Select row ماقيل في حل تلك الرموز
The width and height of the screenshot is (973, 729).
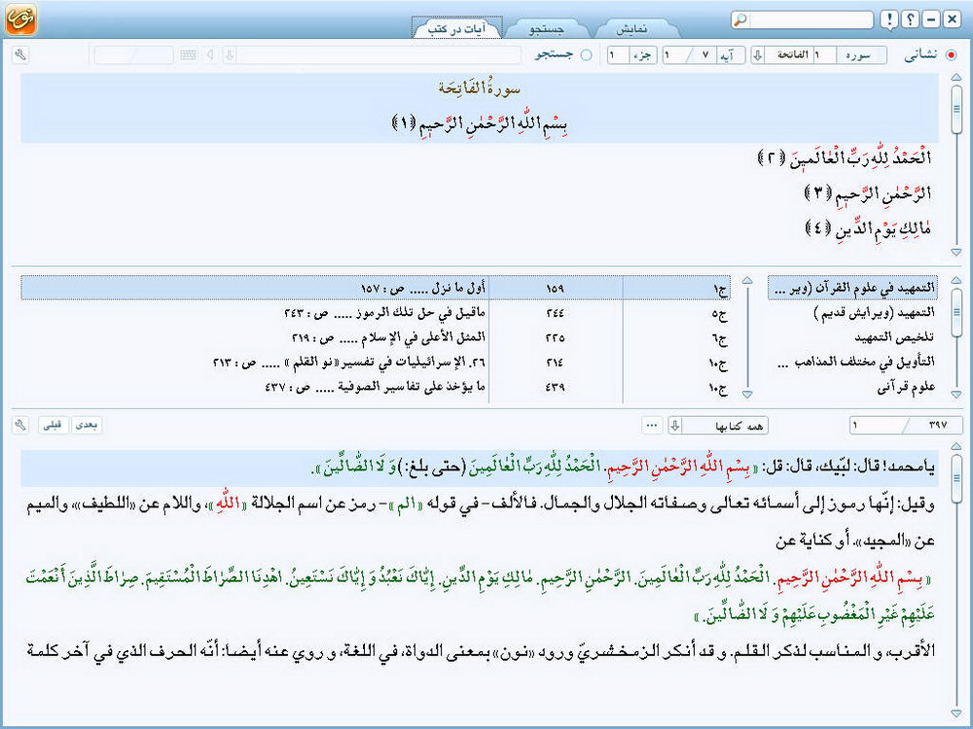pos(376,313)
